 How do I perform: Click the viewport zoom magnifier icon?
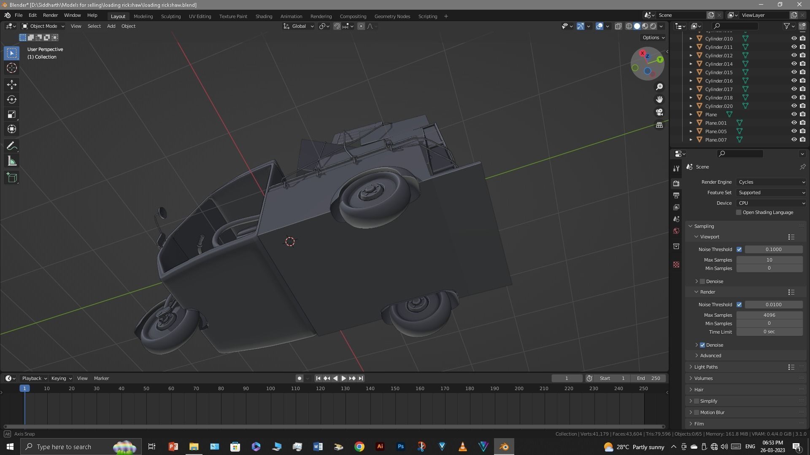(x=659, y=87)
